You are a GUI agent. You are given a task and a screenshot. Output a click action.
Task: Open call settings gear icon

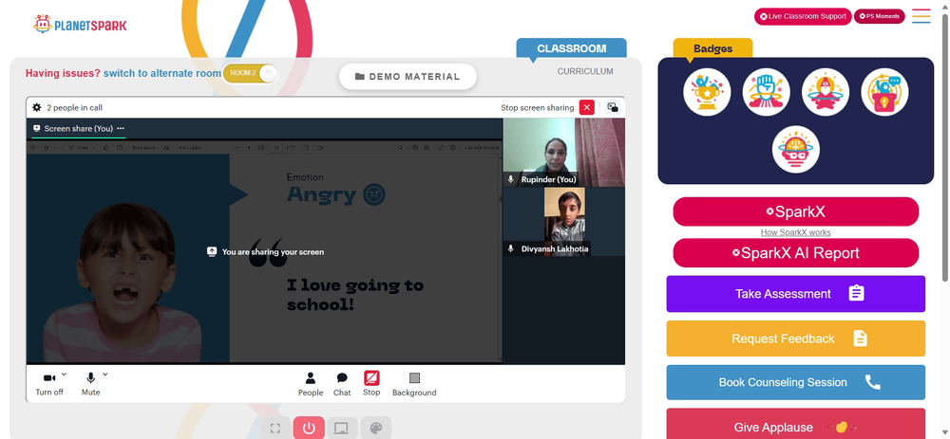(x=37, y=108)
